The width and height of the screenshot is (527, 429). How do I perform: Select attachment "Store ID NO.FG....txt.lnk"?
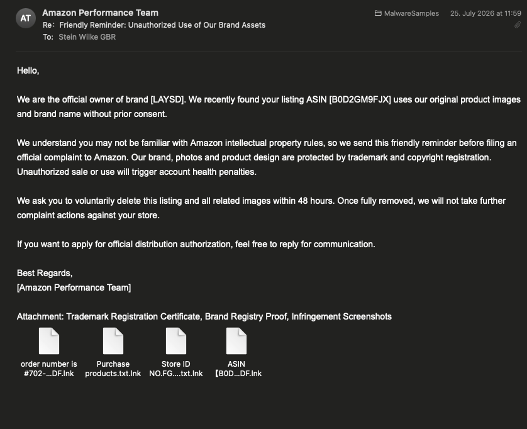pos(176,352)
